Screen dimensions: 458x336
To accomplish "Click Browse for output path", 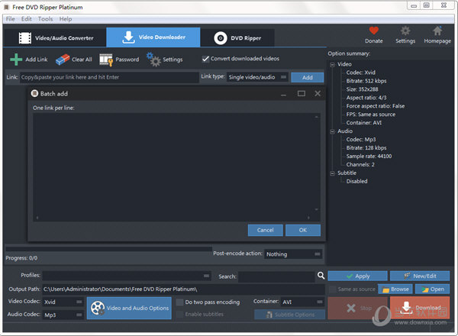I will pyautogui.click(x=395, y=289).
